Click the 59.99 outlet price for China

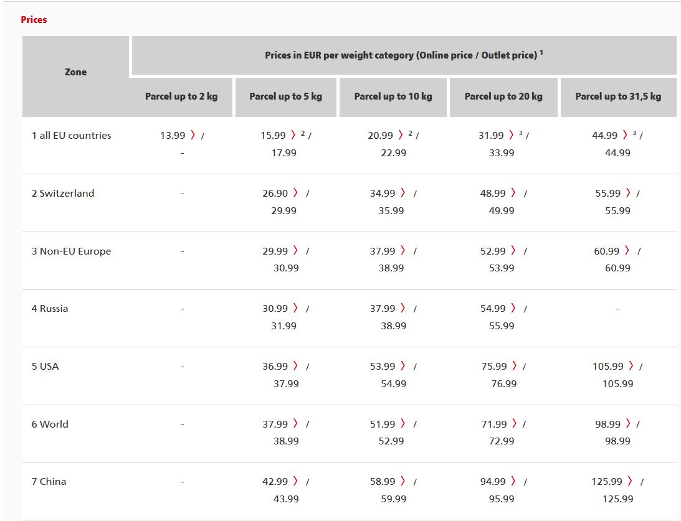(394, 499)
